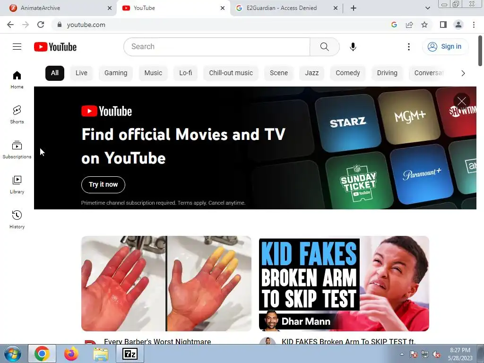This screenshot has width=484, height=363.
Task: Open Every Barber's Worst Nightmare thumbnail
Action: pos(166,284)
